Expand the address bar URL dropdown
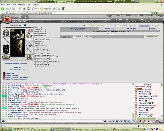 click(x=153, y=13)
